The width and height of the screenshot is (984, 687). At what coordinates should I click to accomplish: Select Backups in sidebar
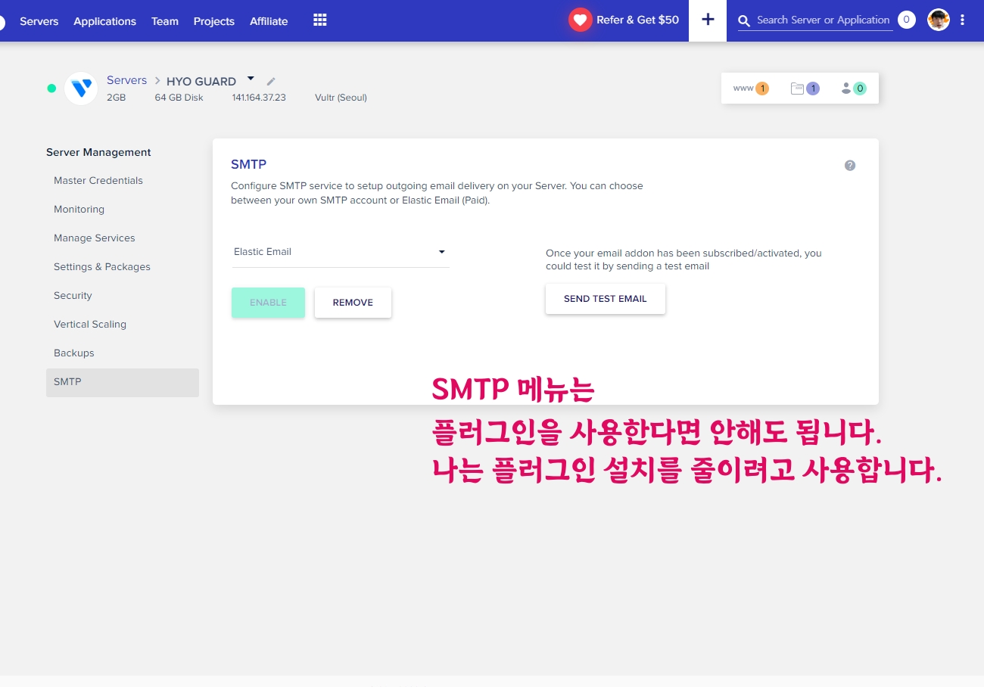click(x=123, y=353)
